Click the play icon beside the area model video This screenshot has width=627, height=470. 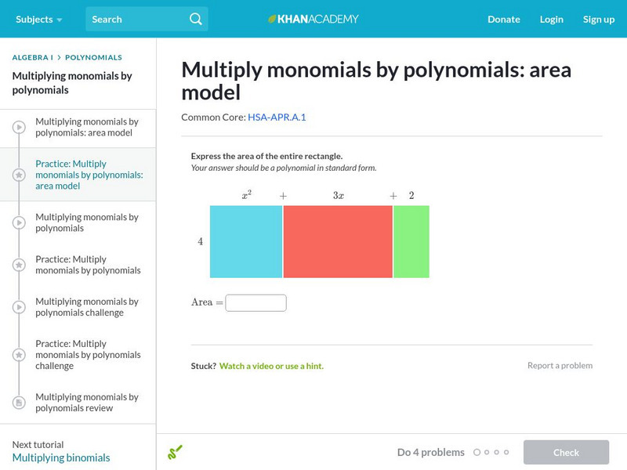tap(20, 127)
